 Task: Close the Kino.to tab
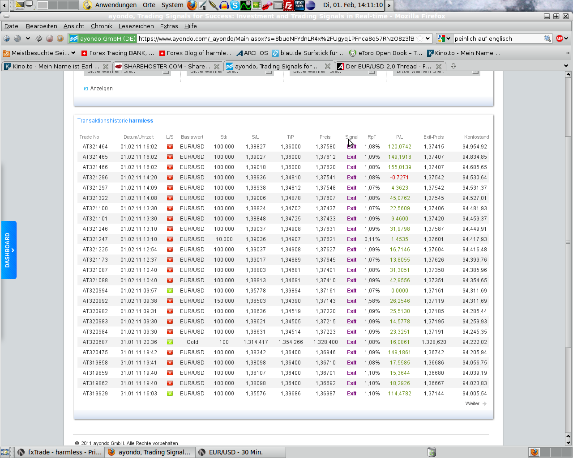tap(106, 66)
